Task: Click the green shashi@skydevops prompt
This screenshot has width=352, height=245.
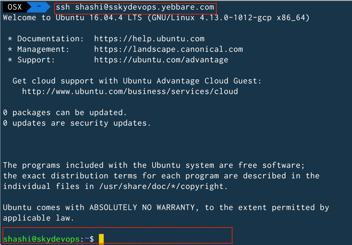Action: tap(41, 239)
